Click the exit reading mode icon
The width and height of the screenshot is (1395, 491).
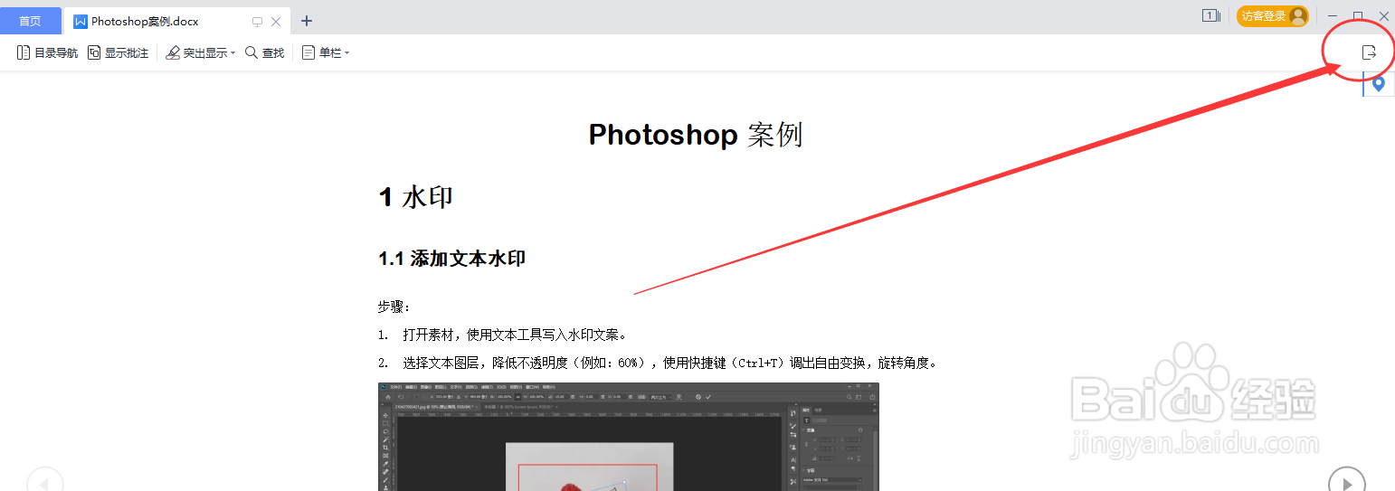(1369, 52)
